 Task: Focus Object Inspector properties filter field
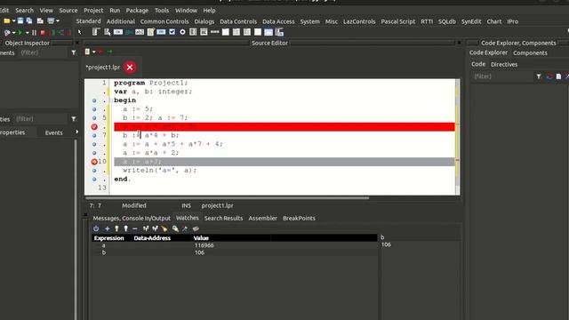pos(40,119)
